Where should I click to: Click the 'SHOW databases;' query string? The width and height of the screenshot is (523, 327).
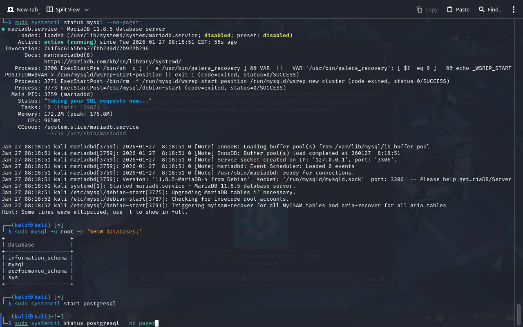114,232
